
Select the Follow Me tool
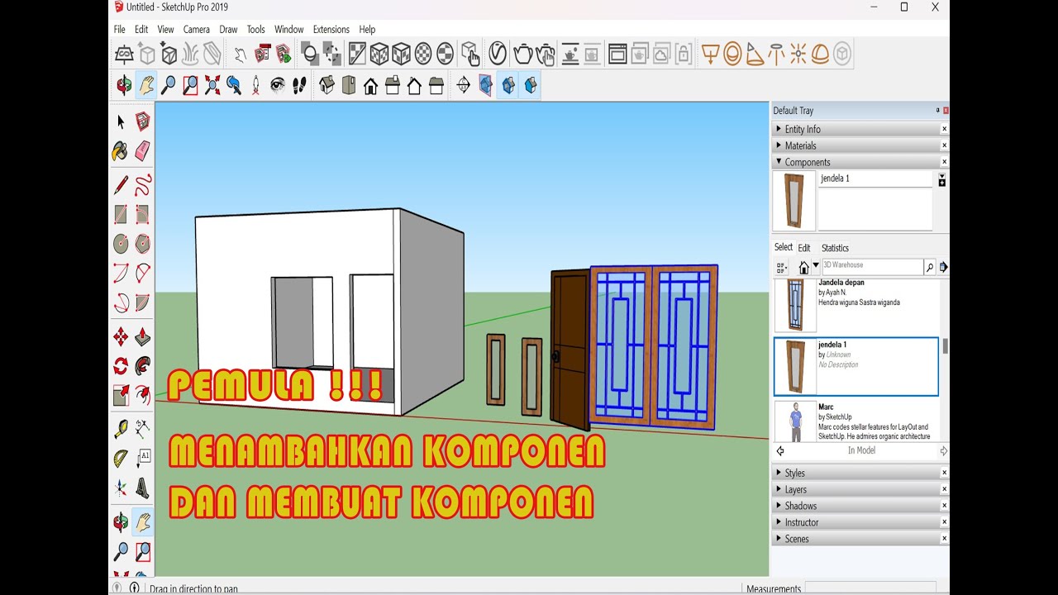coord(142,366)
